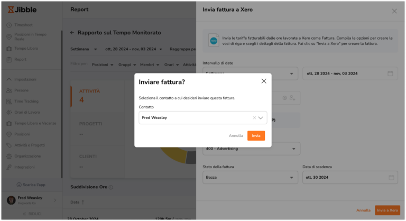The width and height of the screenshot is (406, 221).
Task: Clear the panel contact field
Action: pyautogui.click(x=284, y=98)
